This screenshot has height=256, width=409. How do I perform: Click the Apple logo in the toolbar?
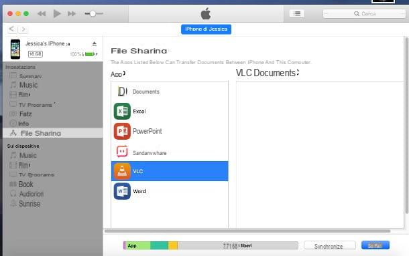coord(206,13)
